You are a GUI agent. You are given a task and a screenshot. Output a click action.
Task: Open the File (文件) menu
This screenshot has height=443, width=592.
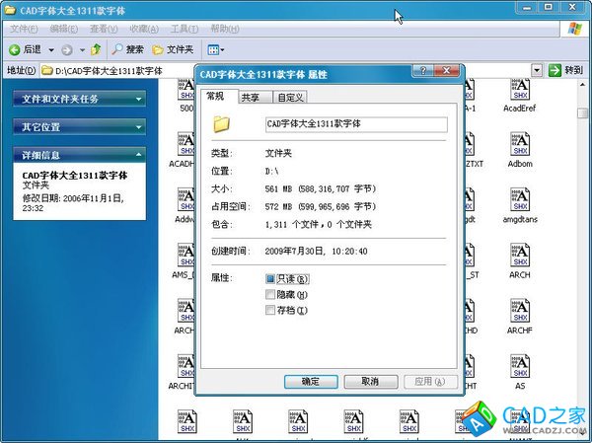(24, 29)
